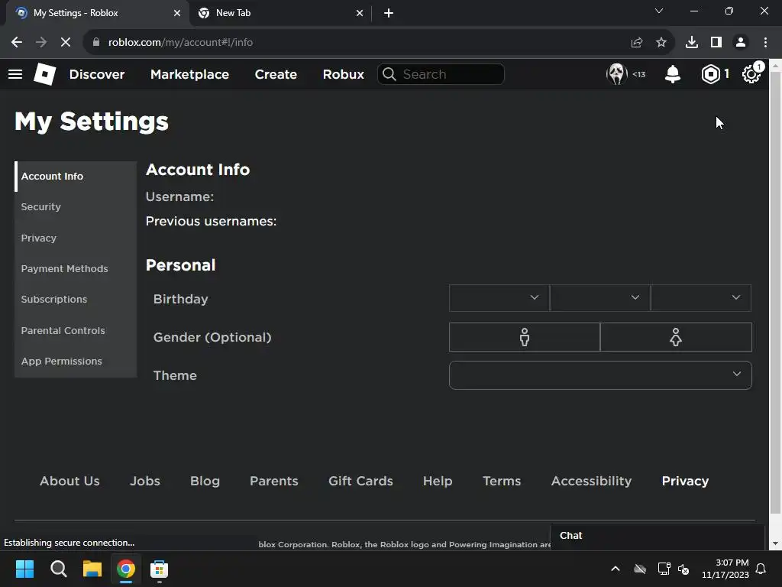Open the birthday day dropdown
782x587 pixels.
pyautogui.click(x=600, y=298)
